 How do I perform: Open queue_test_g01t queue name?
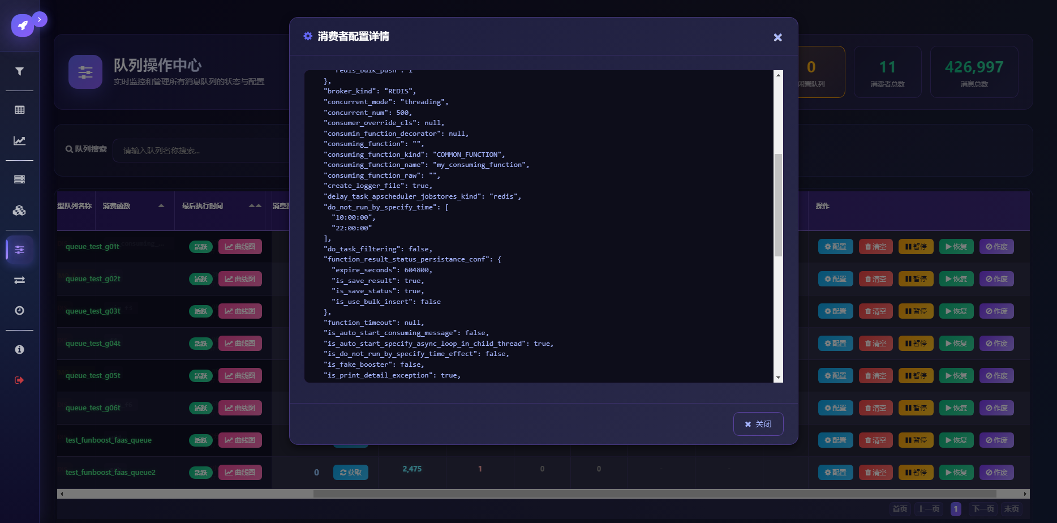tap(92, 247)
